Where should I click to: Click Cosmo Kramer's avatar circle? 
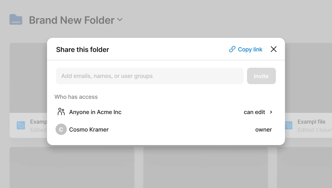tap(61, 129)
